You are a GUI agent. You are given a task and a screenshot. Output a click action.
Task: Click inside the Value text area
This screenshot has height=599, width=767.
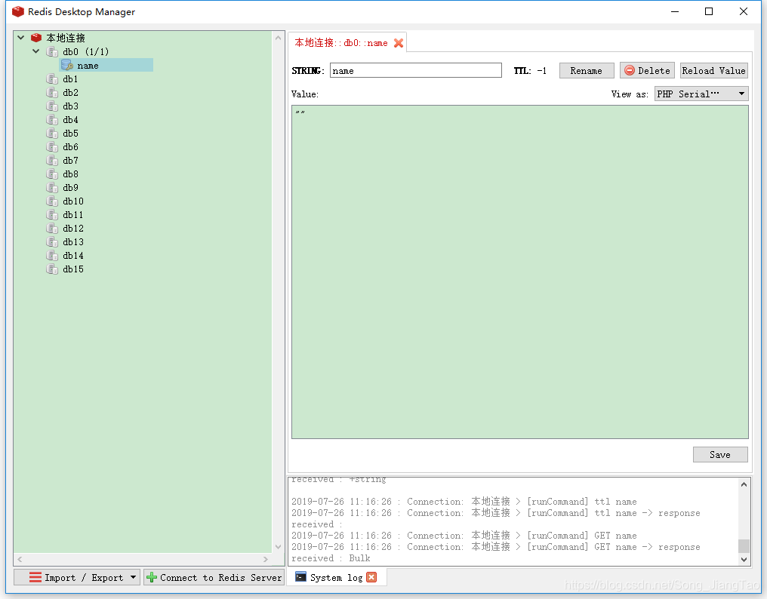[520, 272]
